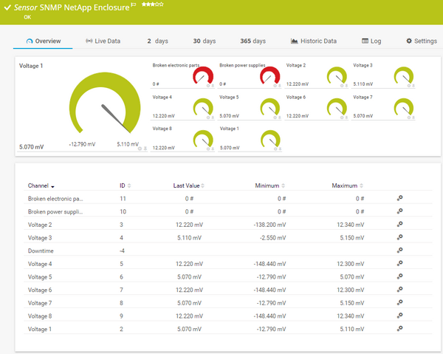Open settings gear for Voltage 2 channel
Image resolution: width=443 pixels, height=354 pixels.
tap(399, 224)
